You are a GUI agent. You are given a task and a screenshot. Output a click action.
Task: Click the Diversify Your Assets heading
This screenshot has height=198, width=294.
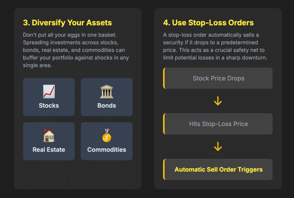tap(67, 23)
